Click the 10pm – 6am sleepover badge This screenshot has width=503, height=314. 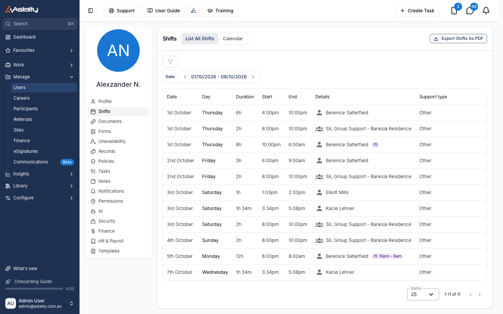coord(388,256)
